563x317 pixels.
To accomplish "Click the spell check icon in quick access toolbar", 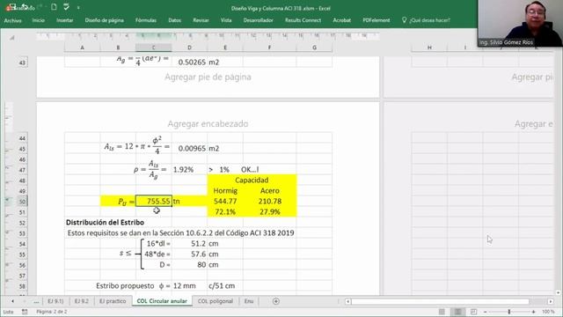I will click(x=67, y=7).
